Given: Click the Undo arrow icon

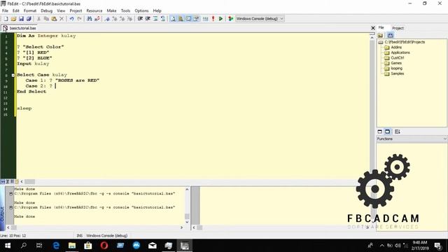Looking at the screenshot, I should (x=71, y=19).
